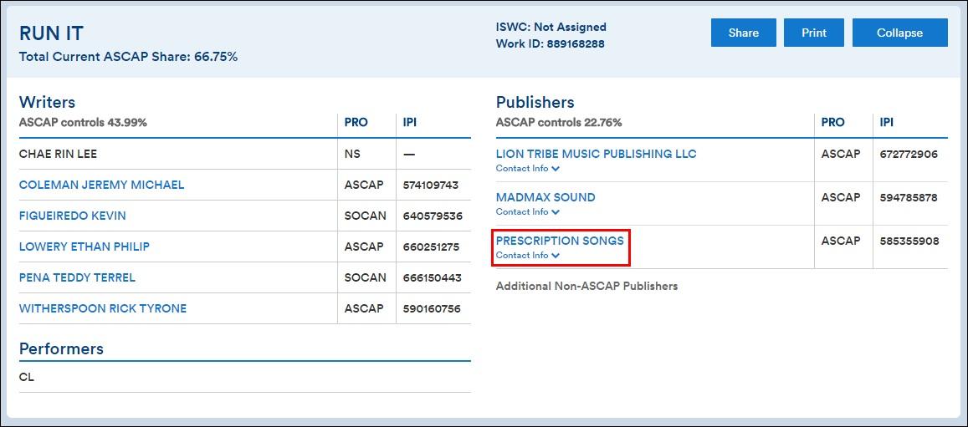The height and width of the screenshot is (427, 968).
Task: Click Additional Non-ASCAP Publishers
Action: pyautogui.click(x=586, y=286)
